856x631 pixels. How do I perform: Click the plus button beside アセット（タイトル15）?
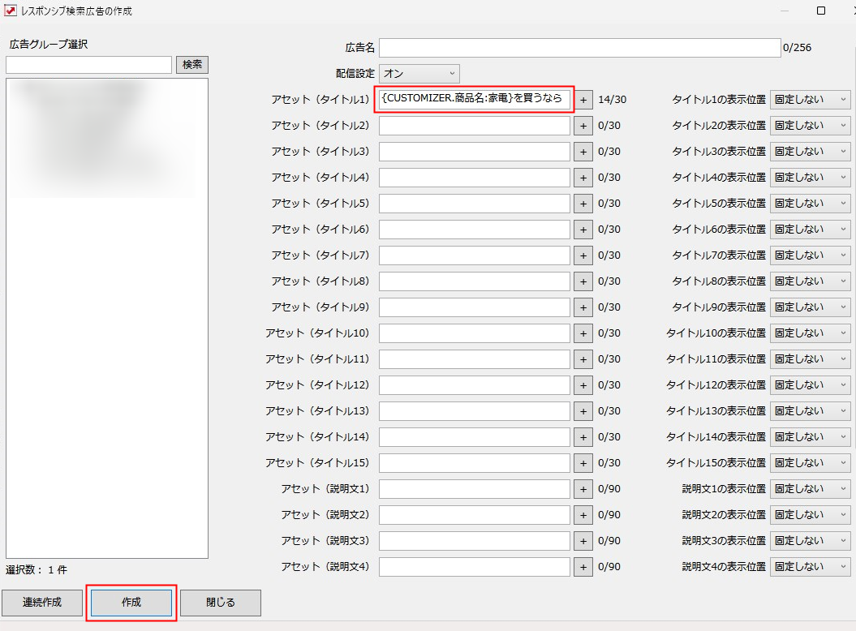pos(583,463)
